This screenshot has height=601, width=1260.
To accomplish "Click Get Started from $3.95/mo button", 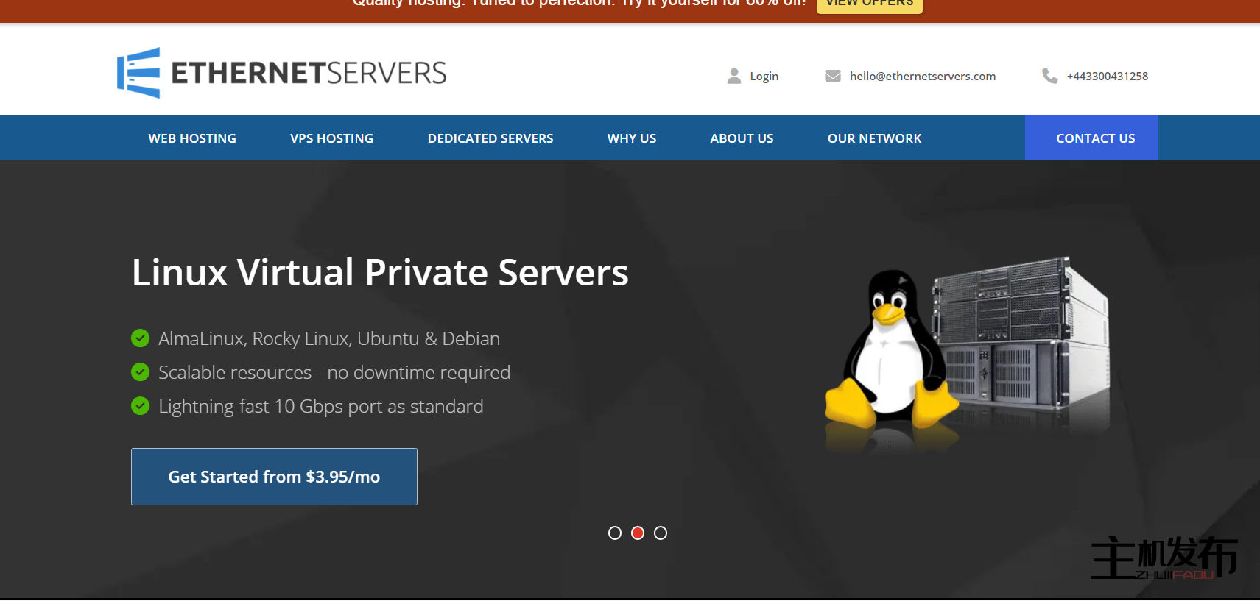I will [274, 477].
